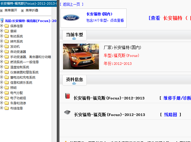Open the 长安福特 (国内) brand link
The width and height of the screenshot is (191, 142).
pos(99,14)
